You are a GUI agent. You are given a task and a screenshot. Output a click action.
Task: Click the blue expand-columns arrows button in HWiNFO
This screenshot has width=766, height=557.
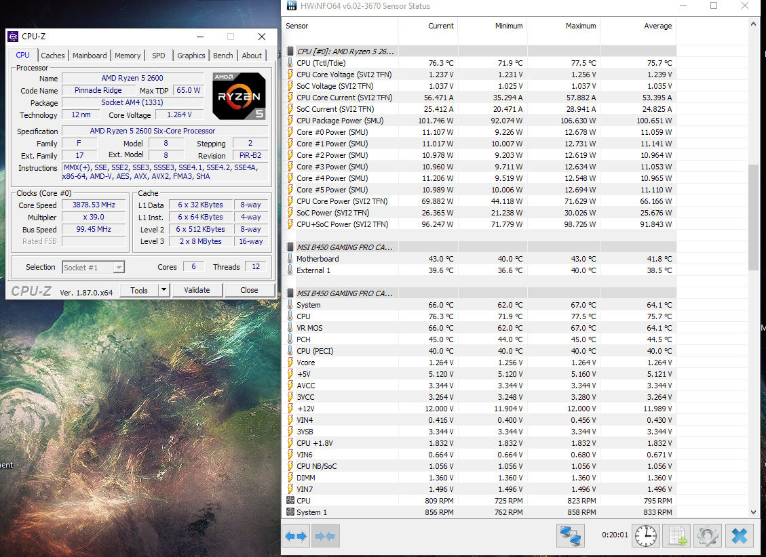(x=296, y=536)
